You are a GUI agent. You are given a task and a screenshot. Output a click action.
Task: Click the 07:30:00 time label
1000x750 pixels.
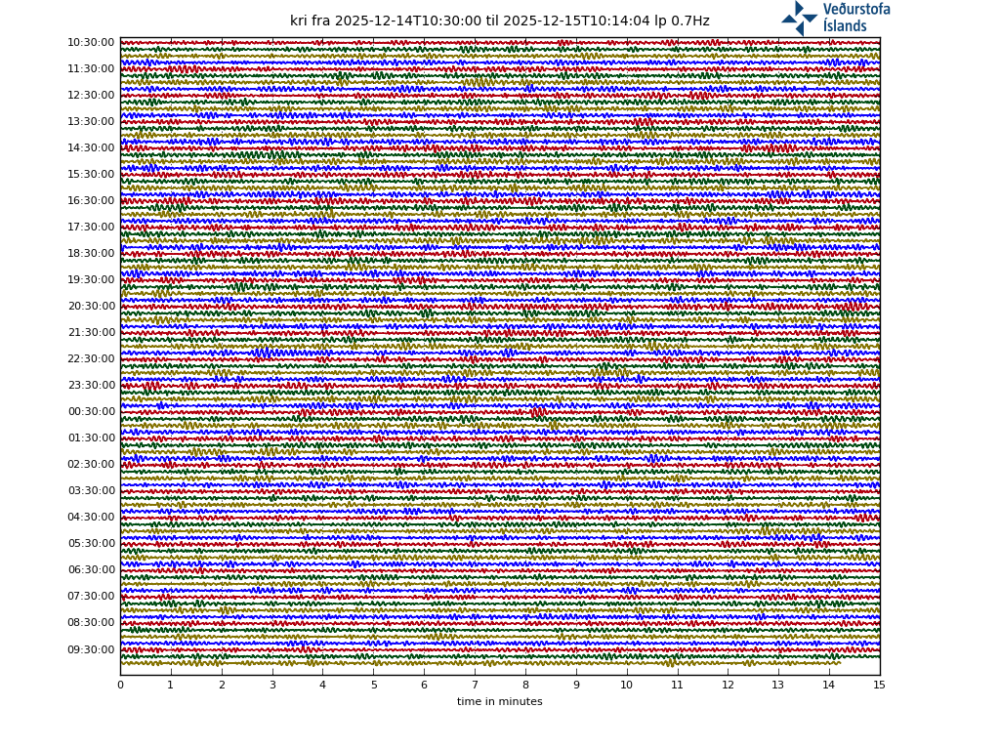point(91,597)
